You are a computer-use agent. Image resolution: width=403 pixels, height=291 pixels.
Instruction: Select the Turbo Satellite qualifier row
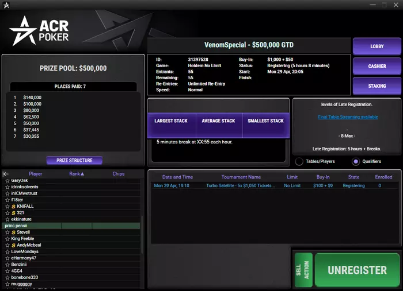pyautogui.click(x=275, y=186)
